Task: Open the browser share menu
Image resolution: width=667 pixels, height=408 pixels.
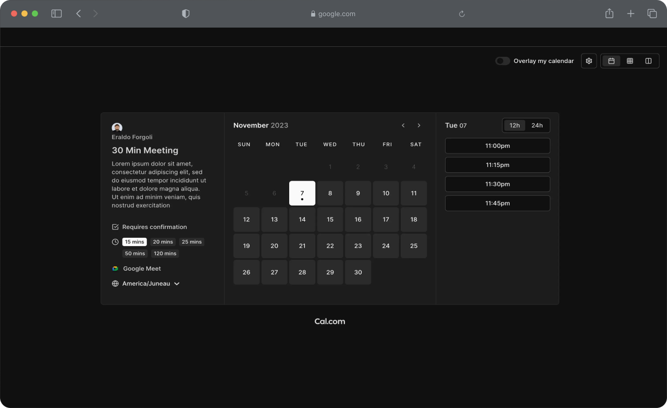Action: (x=609, y=14)
